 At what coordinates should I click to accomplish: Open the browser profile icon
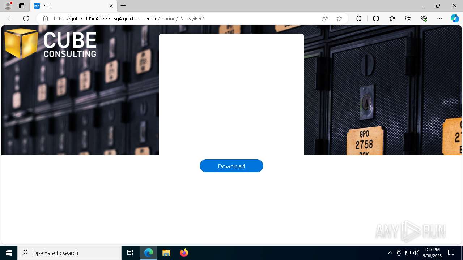pos(8,6)
